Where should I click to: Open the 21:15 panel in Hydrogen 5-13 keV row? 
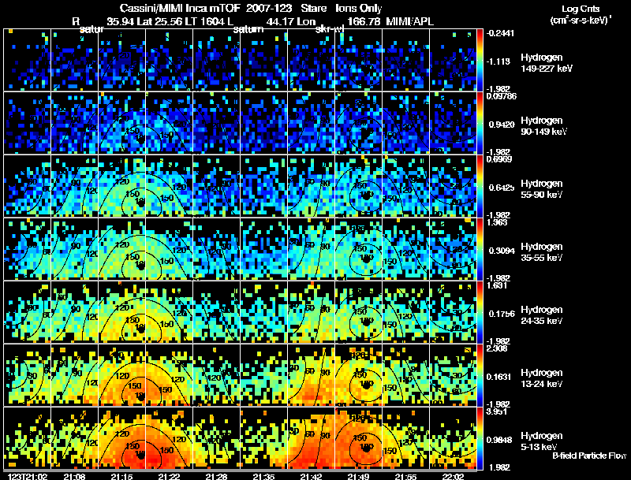[121, 438]
